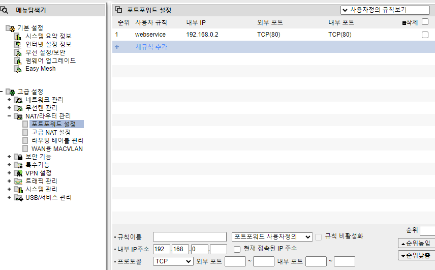Open the 사용자정의 규칙보기 dropdown

pyautogui.click(x=385, y=10)
